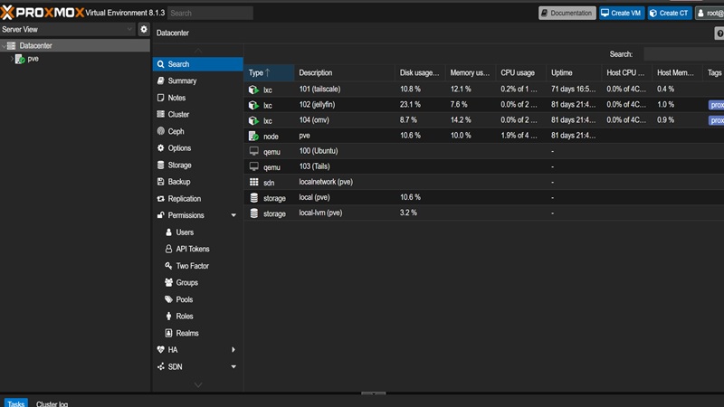The height and width of the screenshot is (407, 724).
Task: Open the Documentation button
Action: 567,13
